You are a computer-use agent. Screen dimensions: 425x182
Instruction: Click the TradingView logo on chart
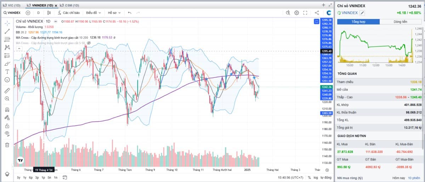[21, 160]
